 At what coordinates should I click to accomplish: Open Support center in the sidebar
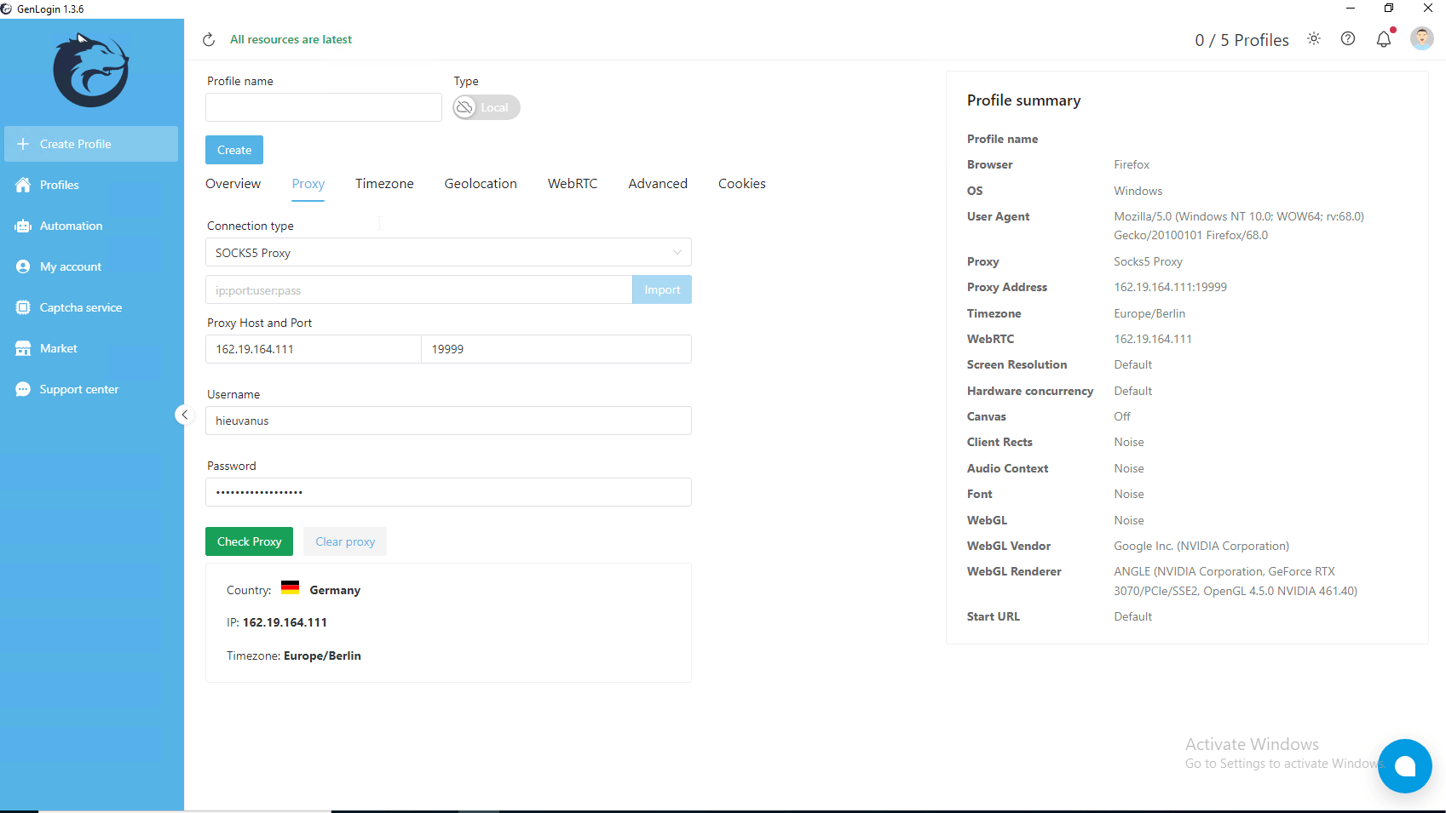pyautogui.click(x=91, y=389)
